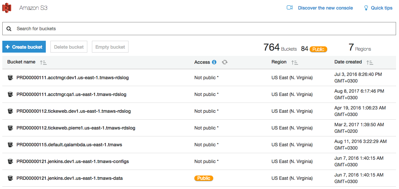Click bucket icon for jenkins.dev1 tmaws-data row
The image size is (399, 189).
11,178
